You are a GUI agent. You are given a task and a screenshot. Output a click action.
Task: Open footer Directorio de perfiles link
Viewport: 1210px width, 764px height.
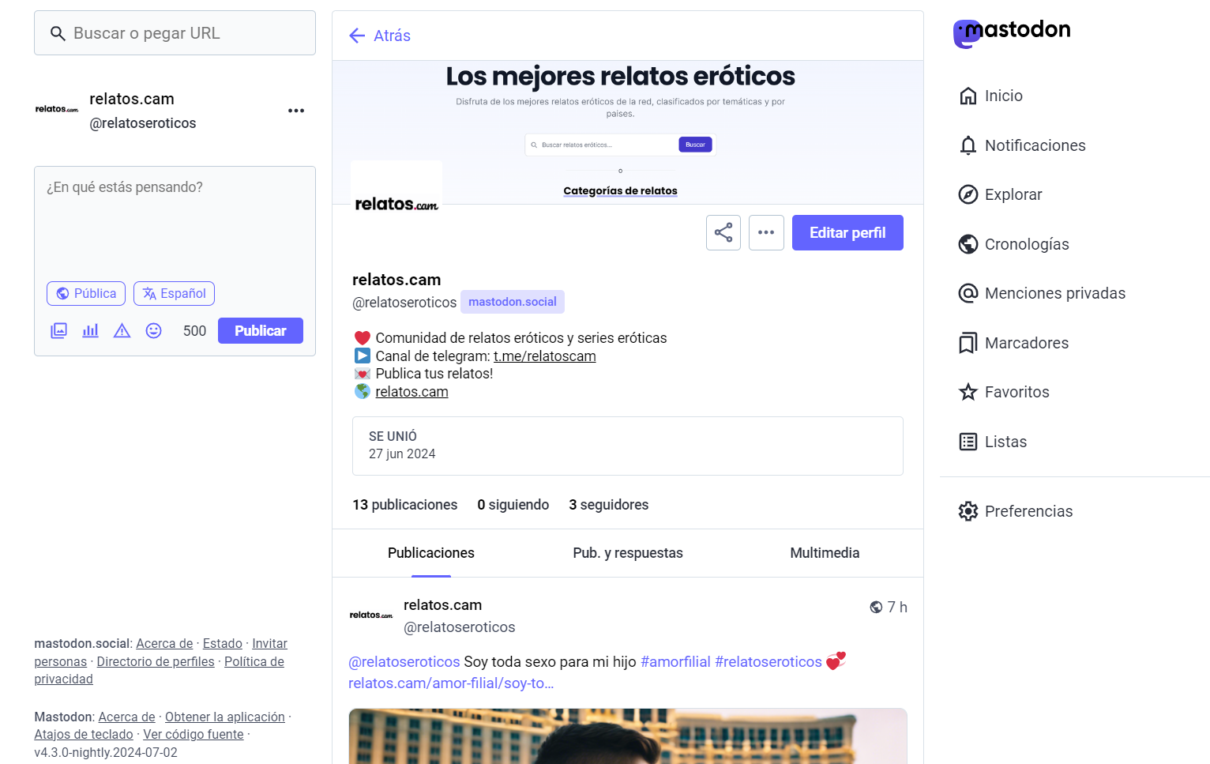click(156, 662)
